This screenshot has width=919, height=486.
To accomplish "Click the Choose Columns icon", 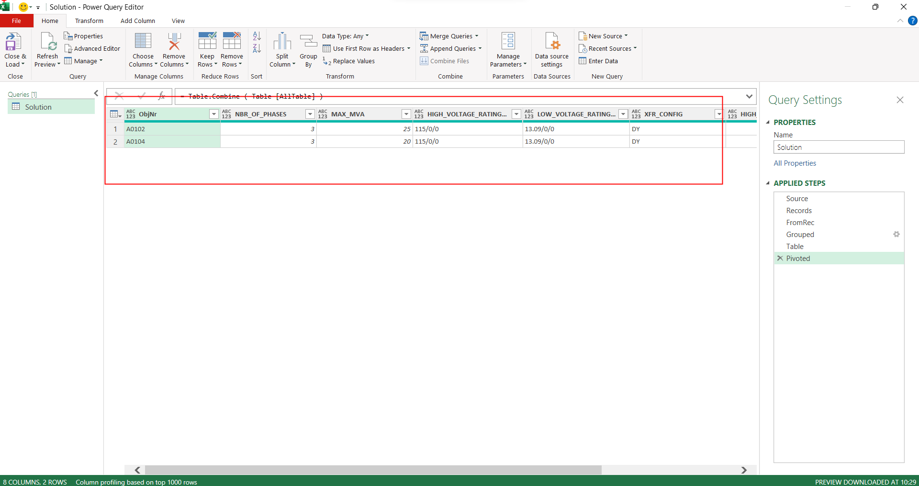I will [143, 41].
